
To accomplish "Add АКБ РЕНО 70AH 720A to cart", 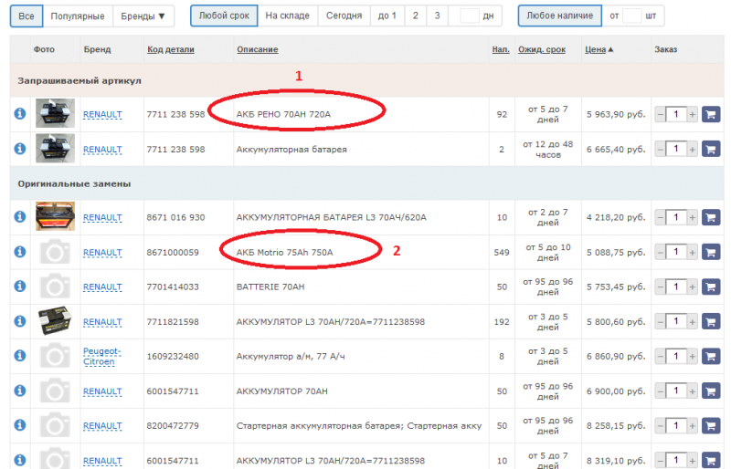I will click(x=711, y=114).
